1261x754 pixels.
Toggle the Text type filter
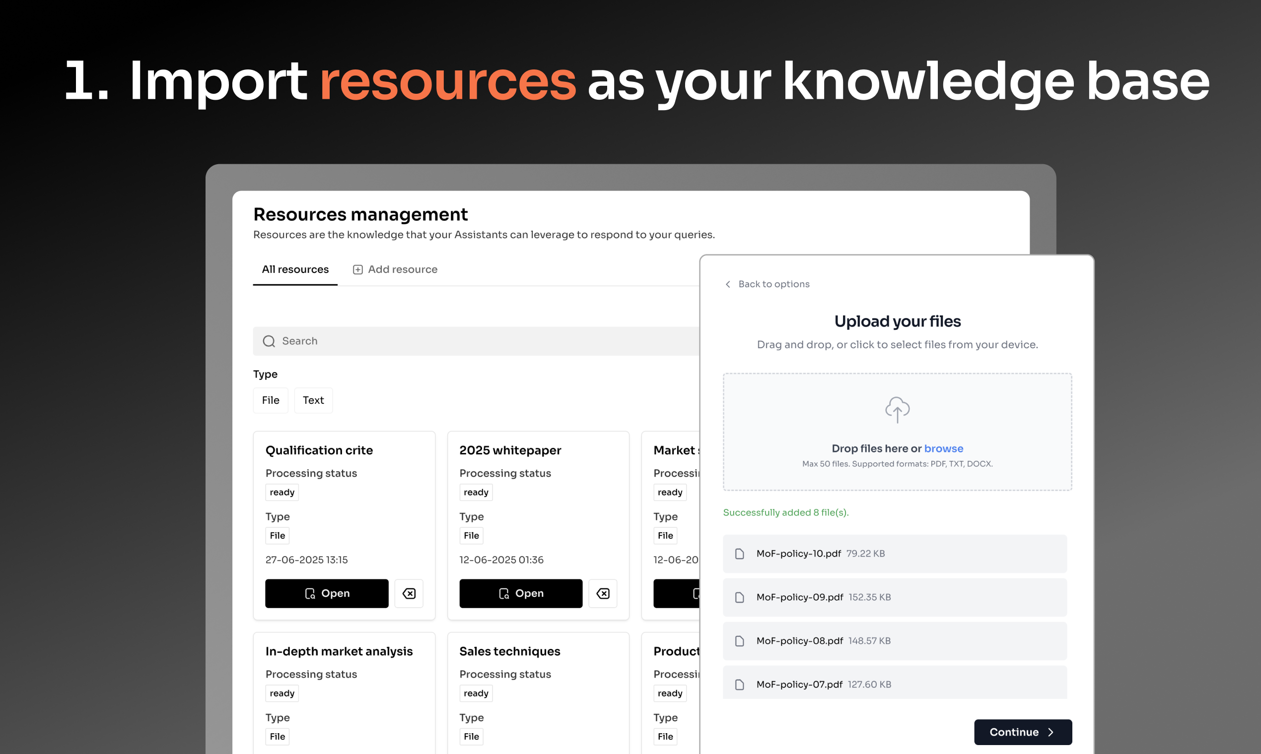(x=313, y=400)
